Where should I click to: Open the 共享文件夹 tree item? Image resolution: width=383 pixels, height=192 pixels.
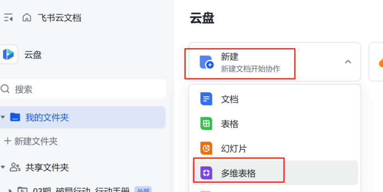(47, 167)
